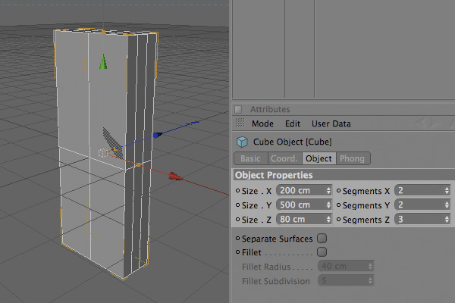Toggle Size Y animation dot
Viewport: 455px width, 303px height.
[237, 205]
